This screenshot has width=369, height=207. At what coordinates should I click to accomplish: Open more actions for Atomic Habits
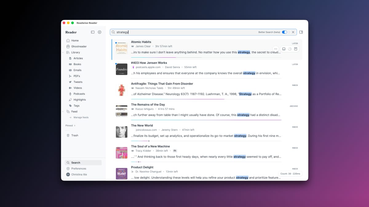tap(276, 49)
